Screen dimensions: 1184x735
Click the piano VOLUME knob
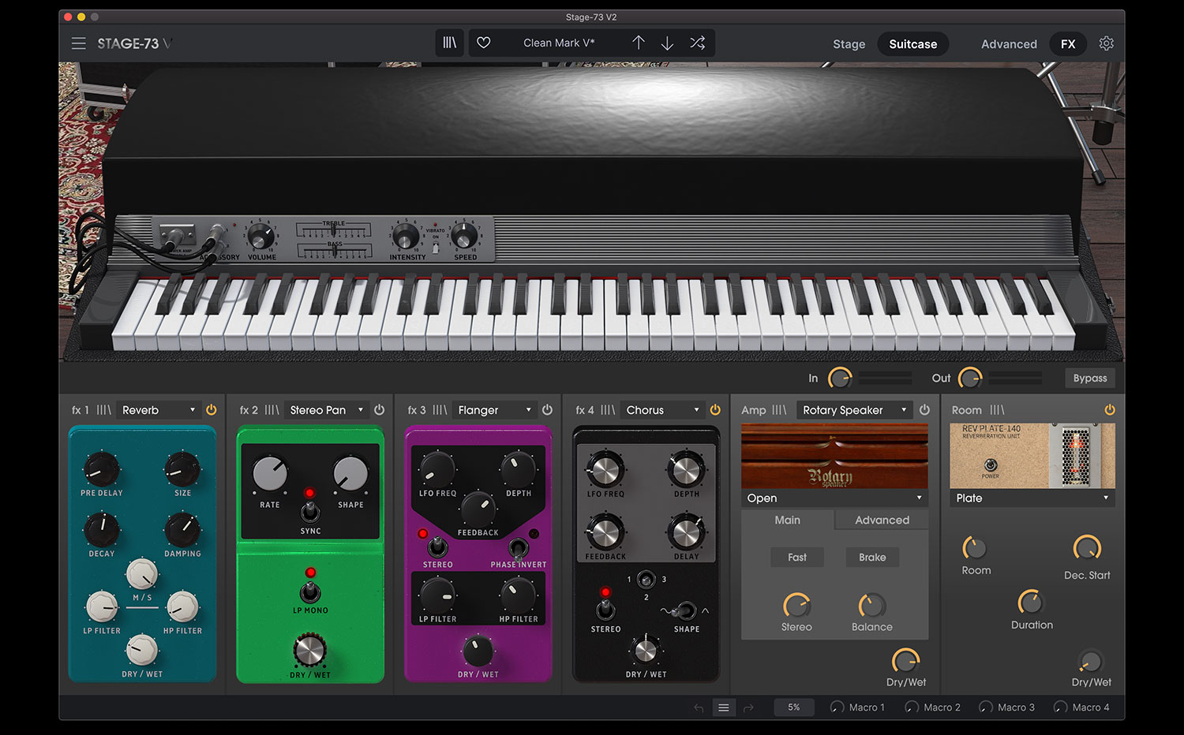[260, 236]
